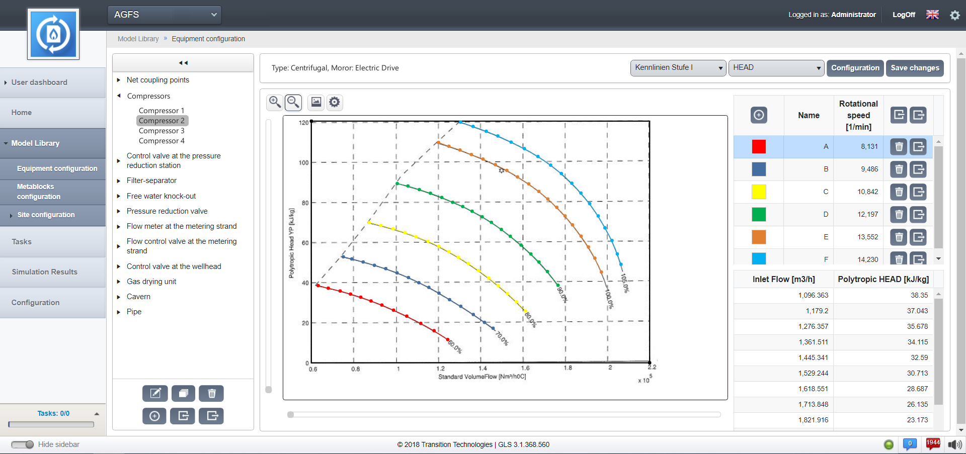
Task: Expand the Net coupling points node
Action: coord(119,80)
